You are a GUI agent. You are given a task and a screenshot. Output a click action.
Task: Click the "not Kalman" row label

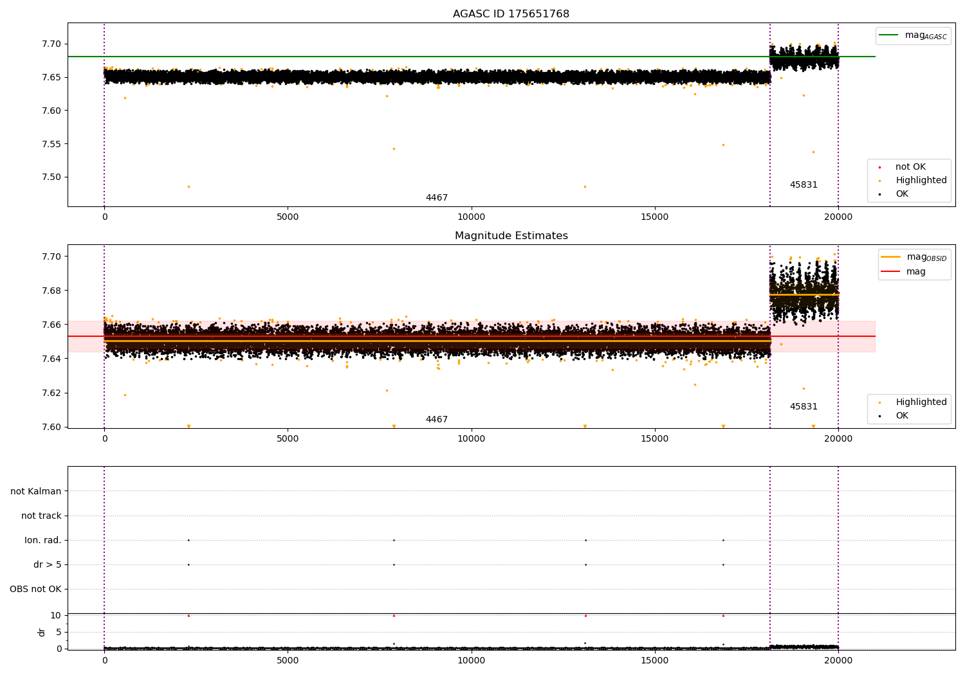point(36,492)
